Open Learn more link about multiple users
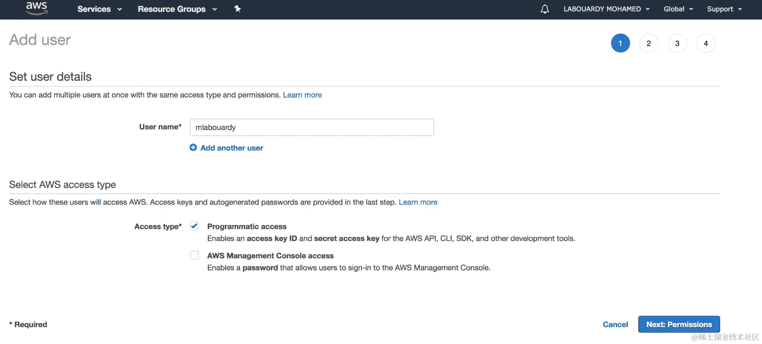The width and height of the screenshot is (762, 344). (x=302, y=95)
